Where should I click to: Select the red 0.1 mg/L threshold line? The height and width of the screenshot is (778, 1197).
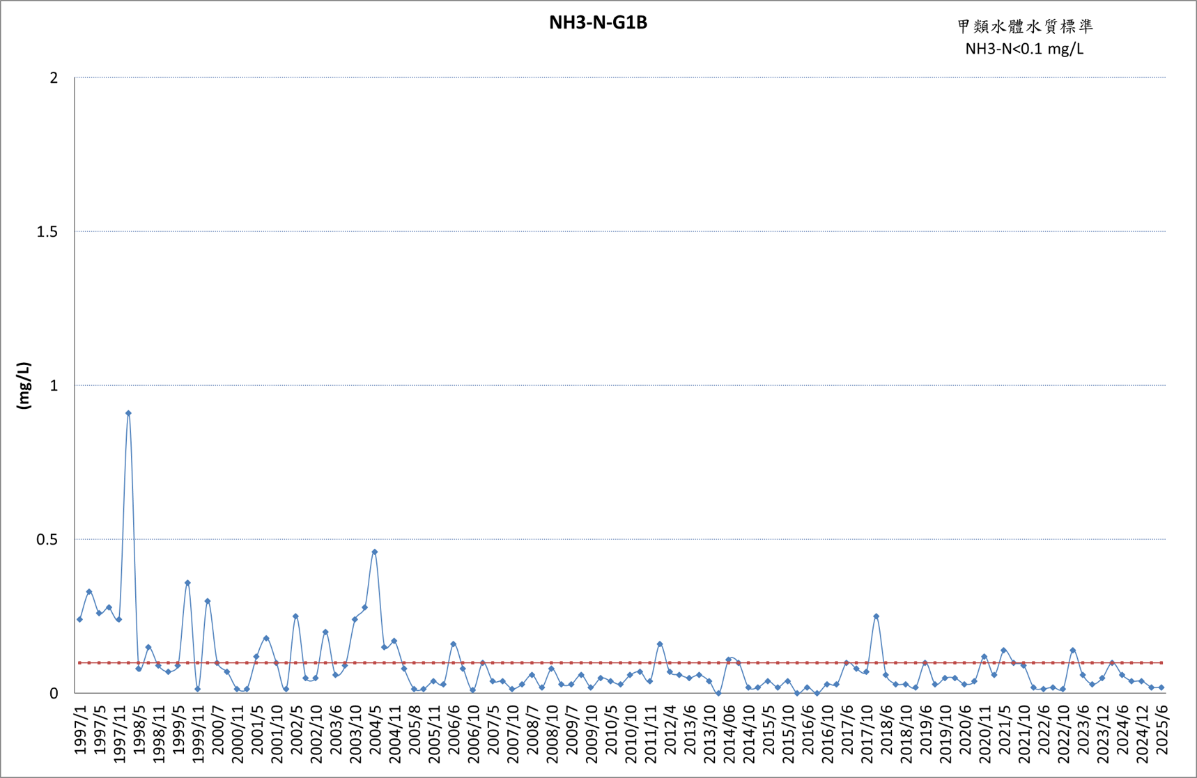pos(620,662)
